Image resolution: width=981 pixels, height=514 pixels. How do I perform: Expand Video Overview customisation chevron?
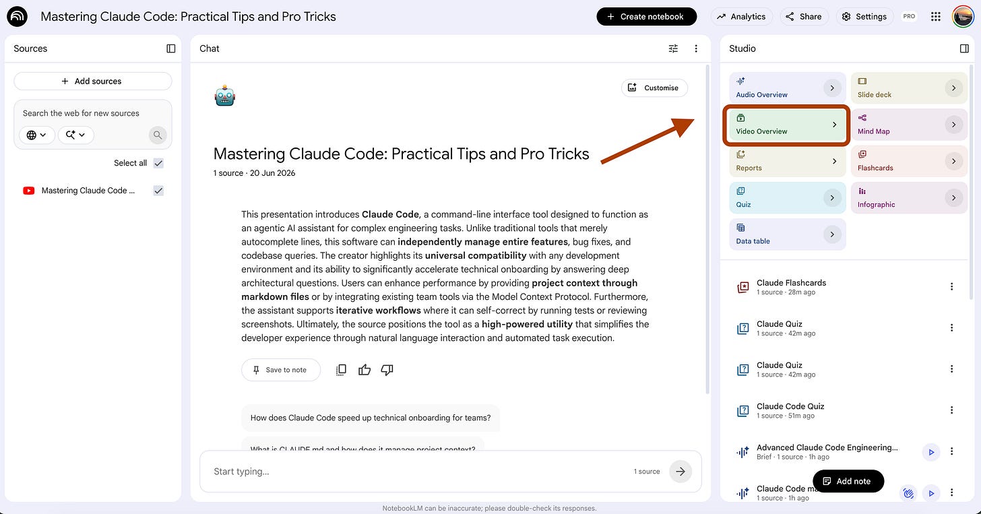834,125
